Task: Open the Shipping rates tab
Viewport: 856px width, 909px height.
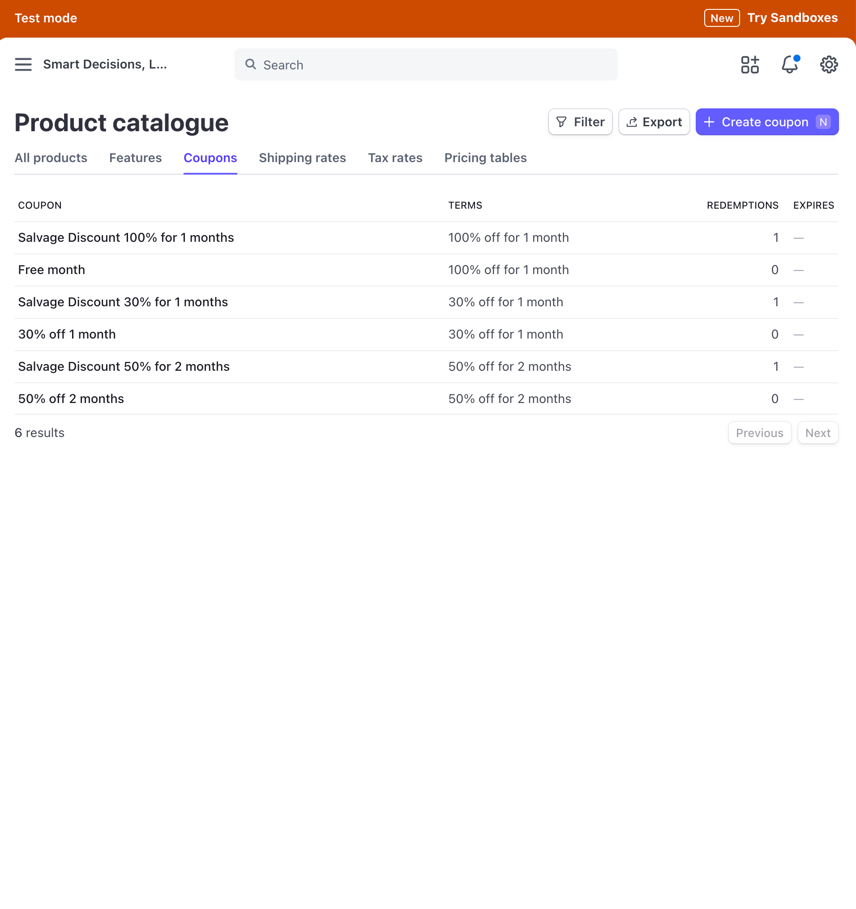Action: (302, 158)
